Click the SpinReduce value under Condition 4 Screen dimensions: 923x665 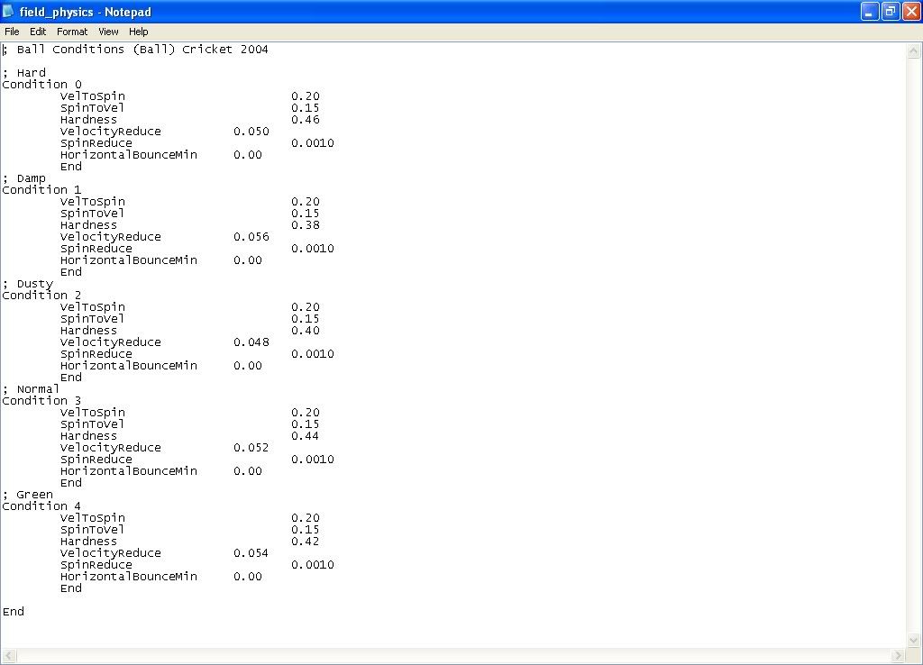tap(313, 564)
